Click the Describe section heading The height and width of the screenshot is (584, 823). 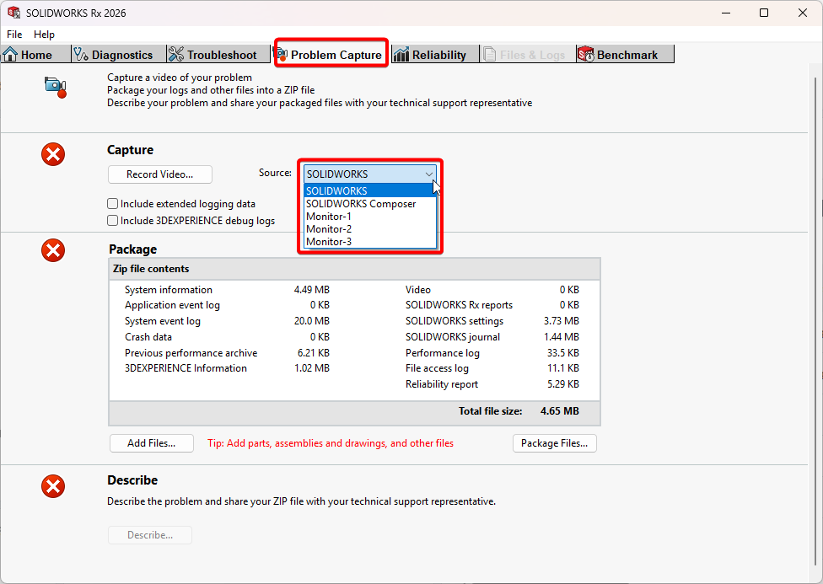[132, 480]
